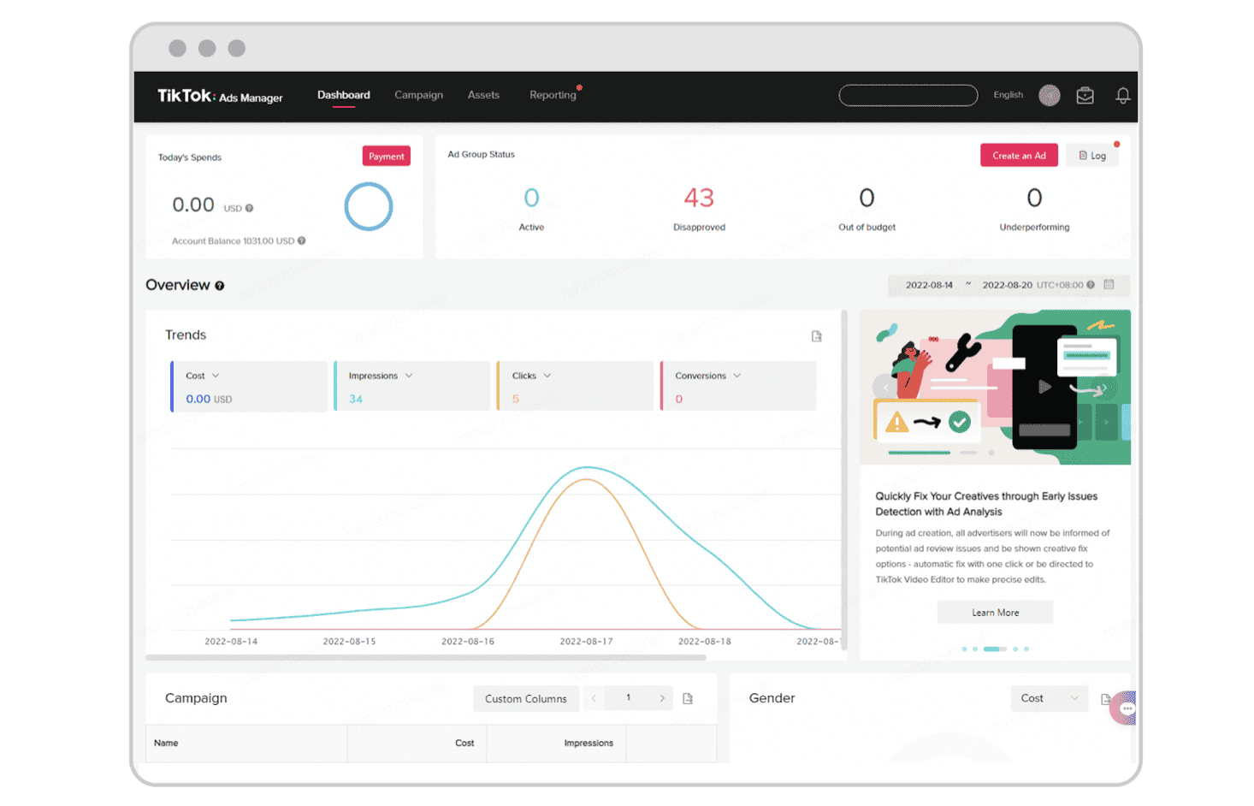This screenshot has width=1254, height=806.
Task: Click the horizontal scrollbar under Trends chart
Action: click(426, 657)
